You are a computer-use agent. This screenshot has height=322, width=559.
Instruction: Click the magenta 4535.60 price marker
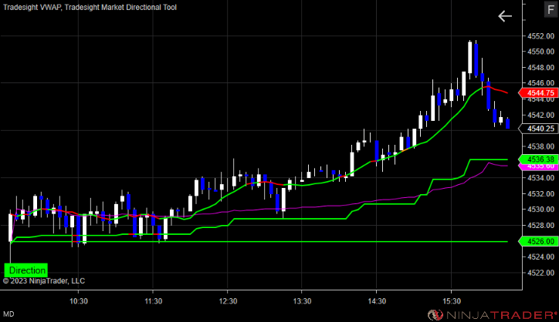pos(539,167)
